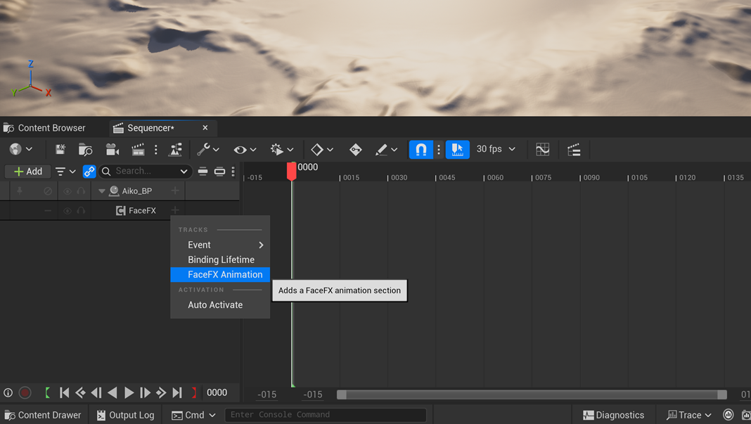Click the Browse to sequence asset icon
The image size is (751, 424).
(85, 150)
